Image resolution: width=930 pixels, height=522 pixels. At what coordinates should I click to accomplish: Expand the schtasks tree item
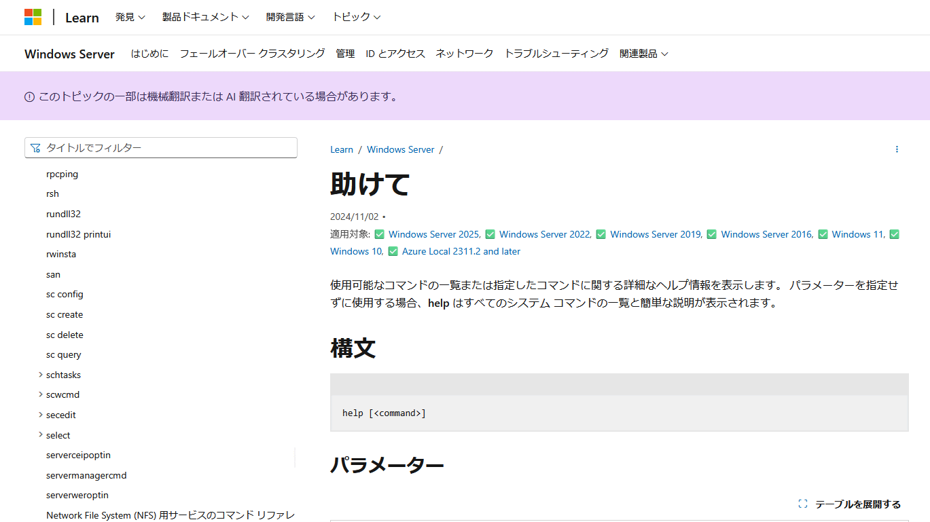point(41,375)
